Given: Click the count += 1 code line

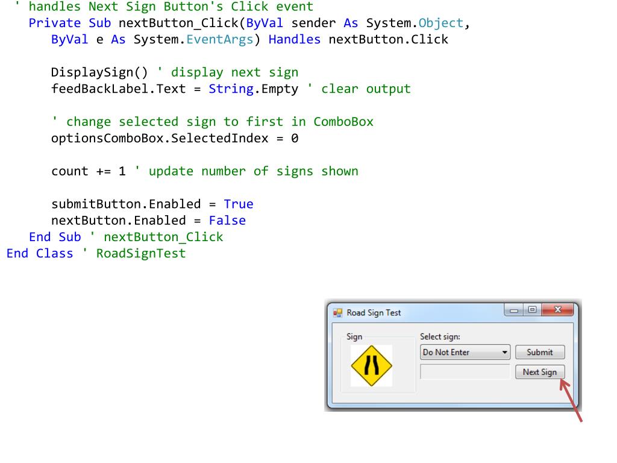Looking at the screenshot, I should pyautogui.click(x=205, y=171).
